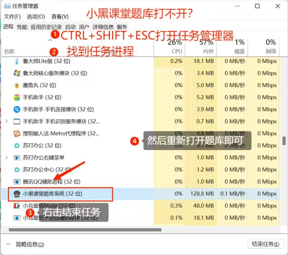Click the 简略信息(D) link
This screenshot has height=255, width=288.
(x=30, y=244)
